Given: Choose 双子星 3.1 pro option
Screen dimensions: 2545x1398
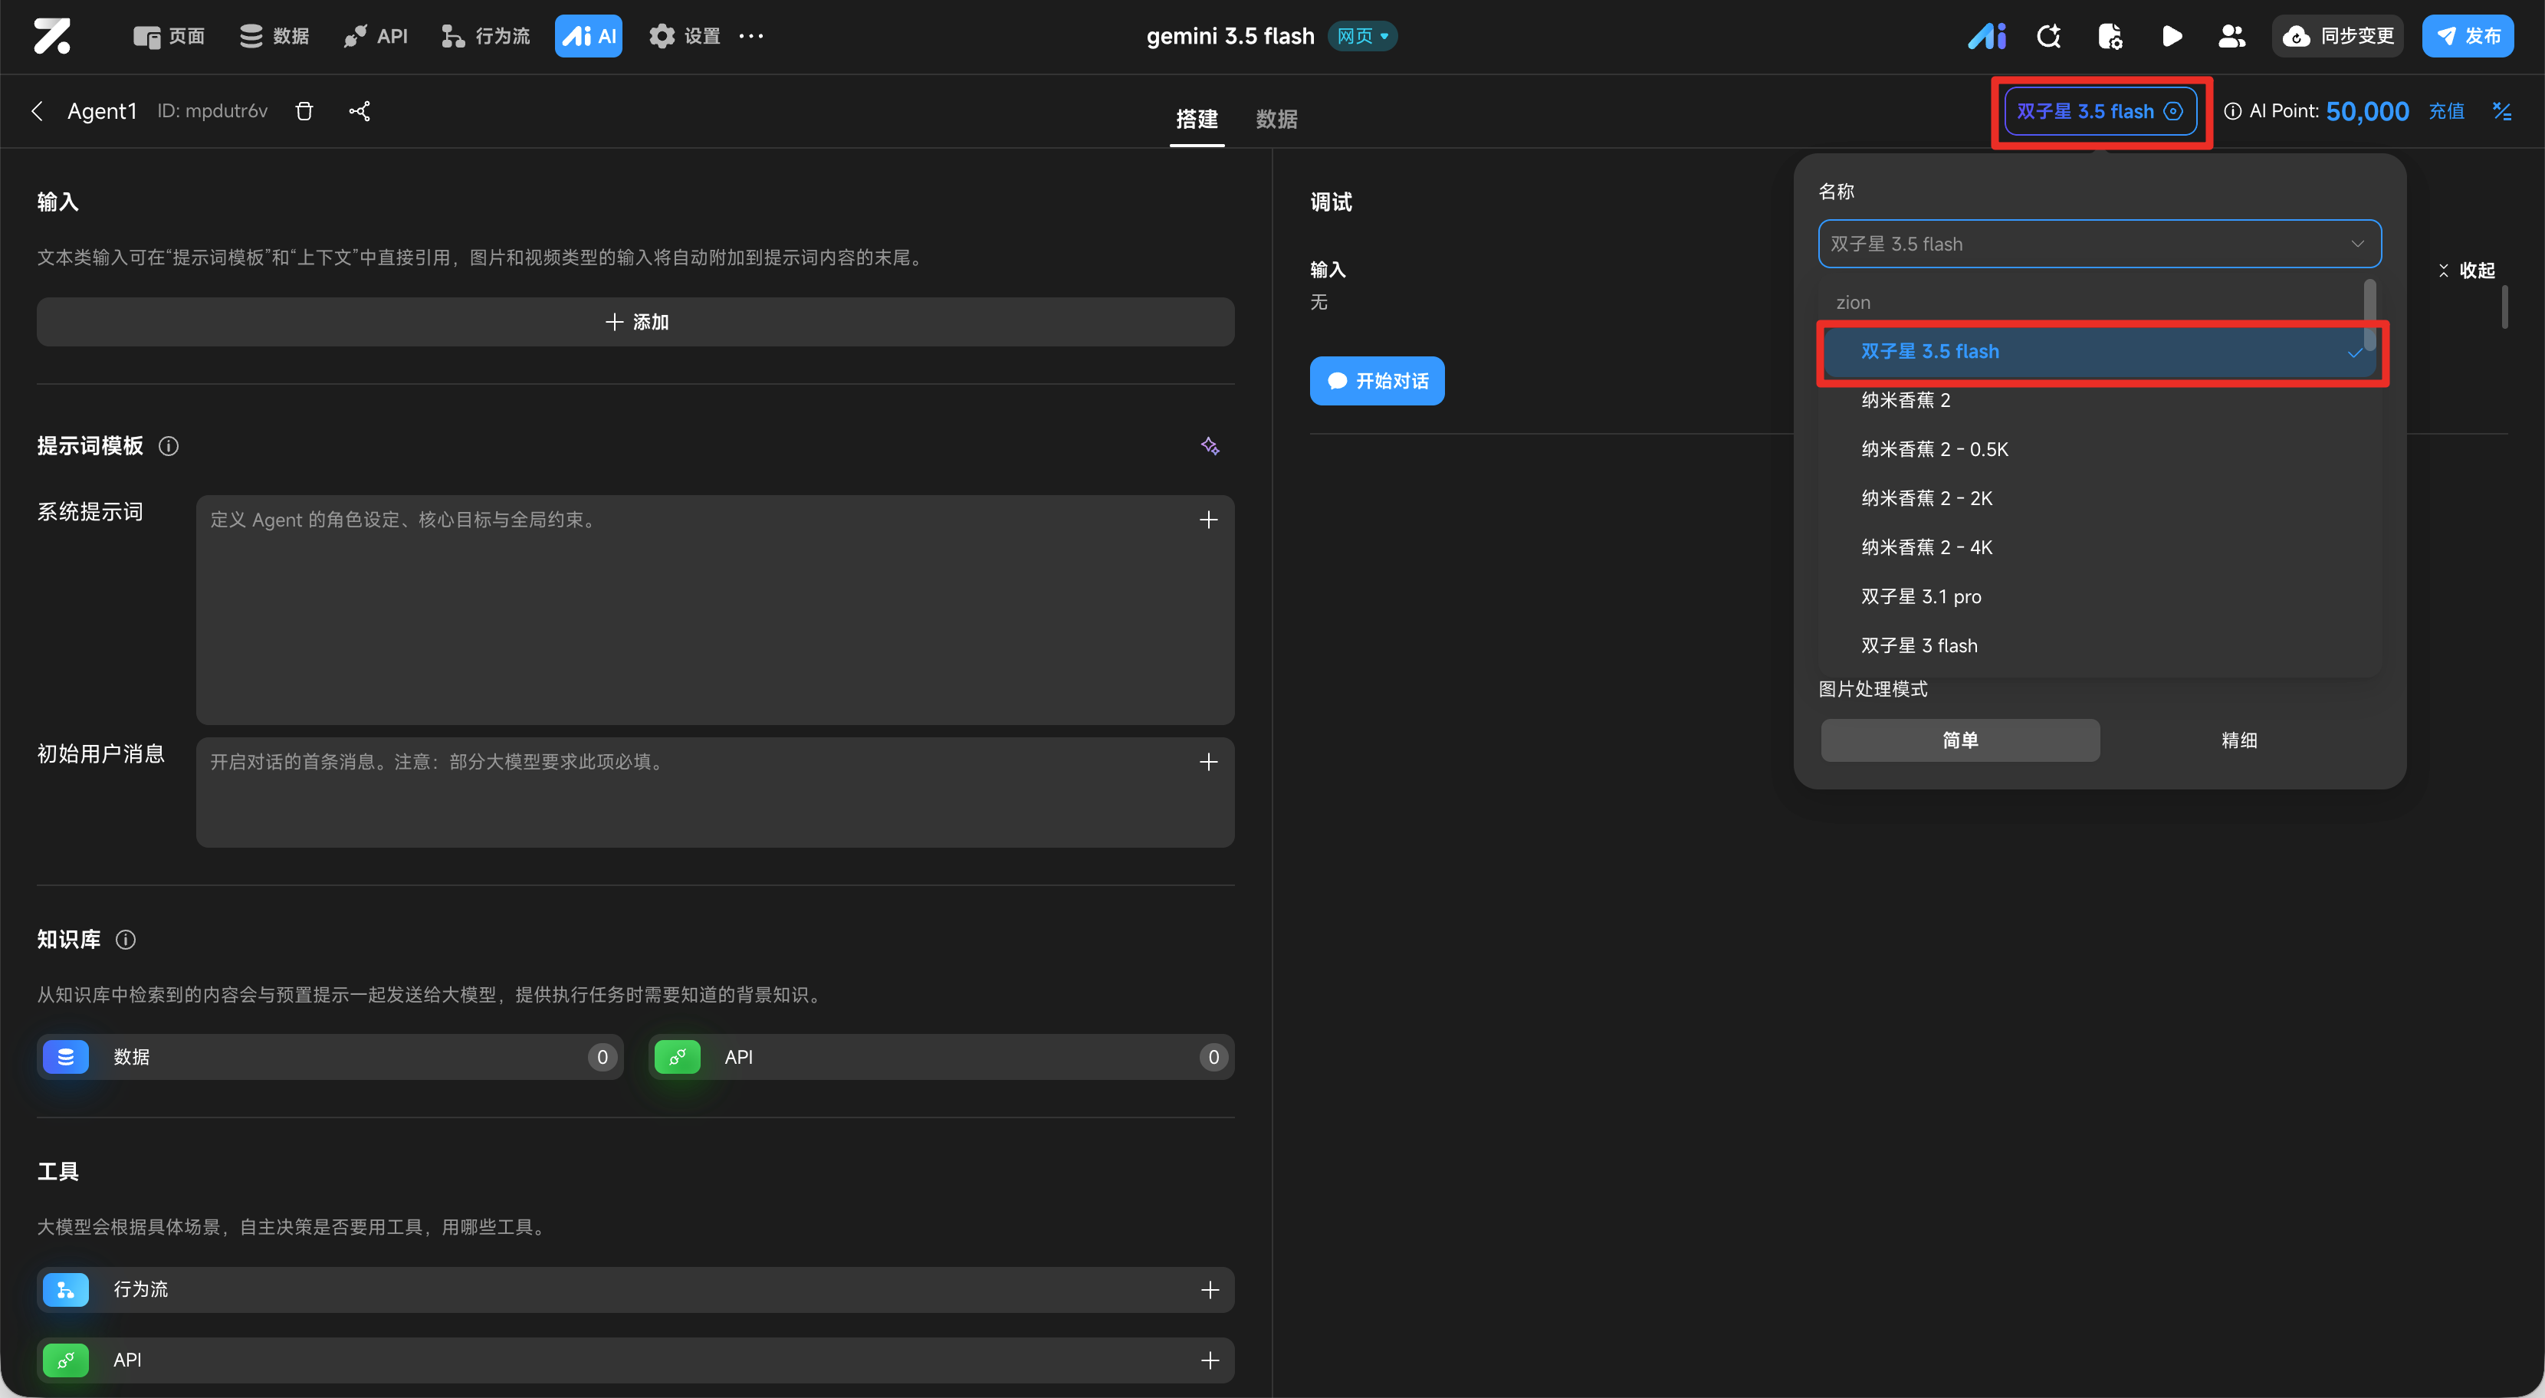Looking at the screenshot, I should pyautogui.click(x=2100, y=597).
